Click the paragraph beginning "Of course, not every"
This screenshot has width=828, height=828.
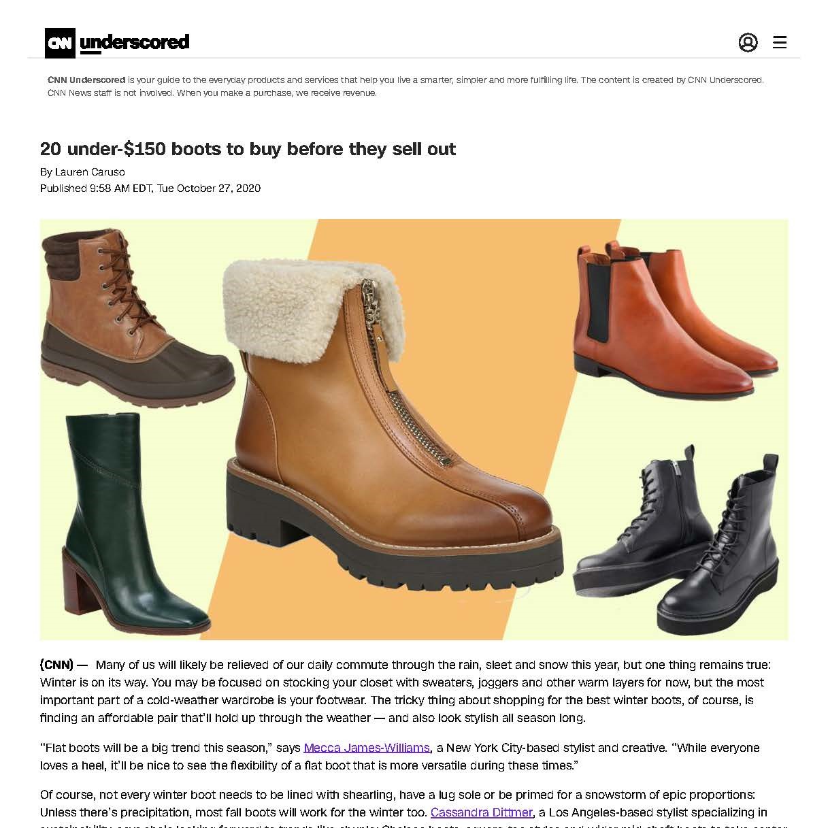coord(408,810)
